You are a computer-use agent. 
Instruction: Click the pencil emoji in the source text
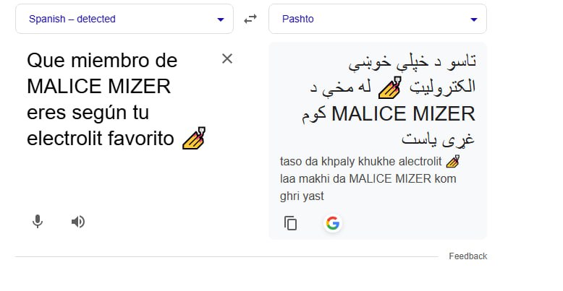pyautogui.click(x=194, y=137)
